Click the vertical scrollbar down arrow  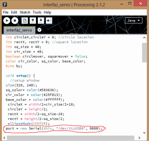click(x=145, y=133)
